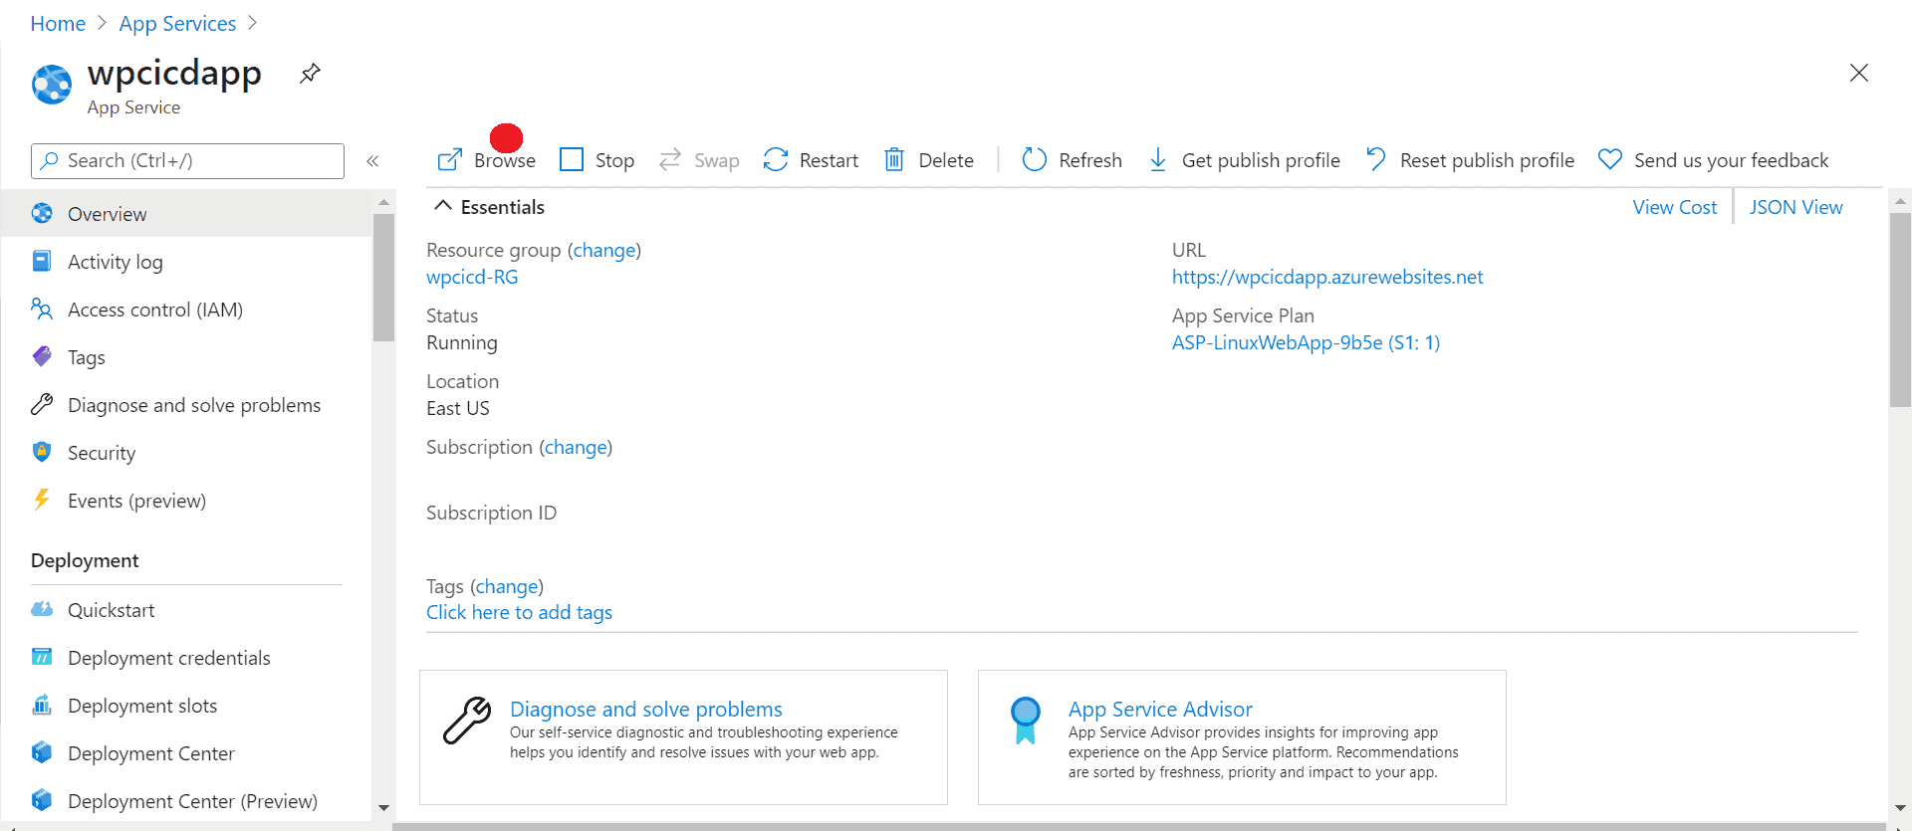Click the Deployment Center cube icon

(42, 752)
